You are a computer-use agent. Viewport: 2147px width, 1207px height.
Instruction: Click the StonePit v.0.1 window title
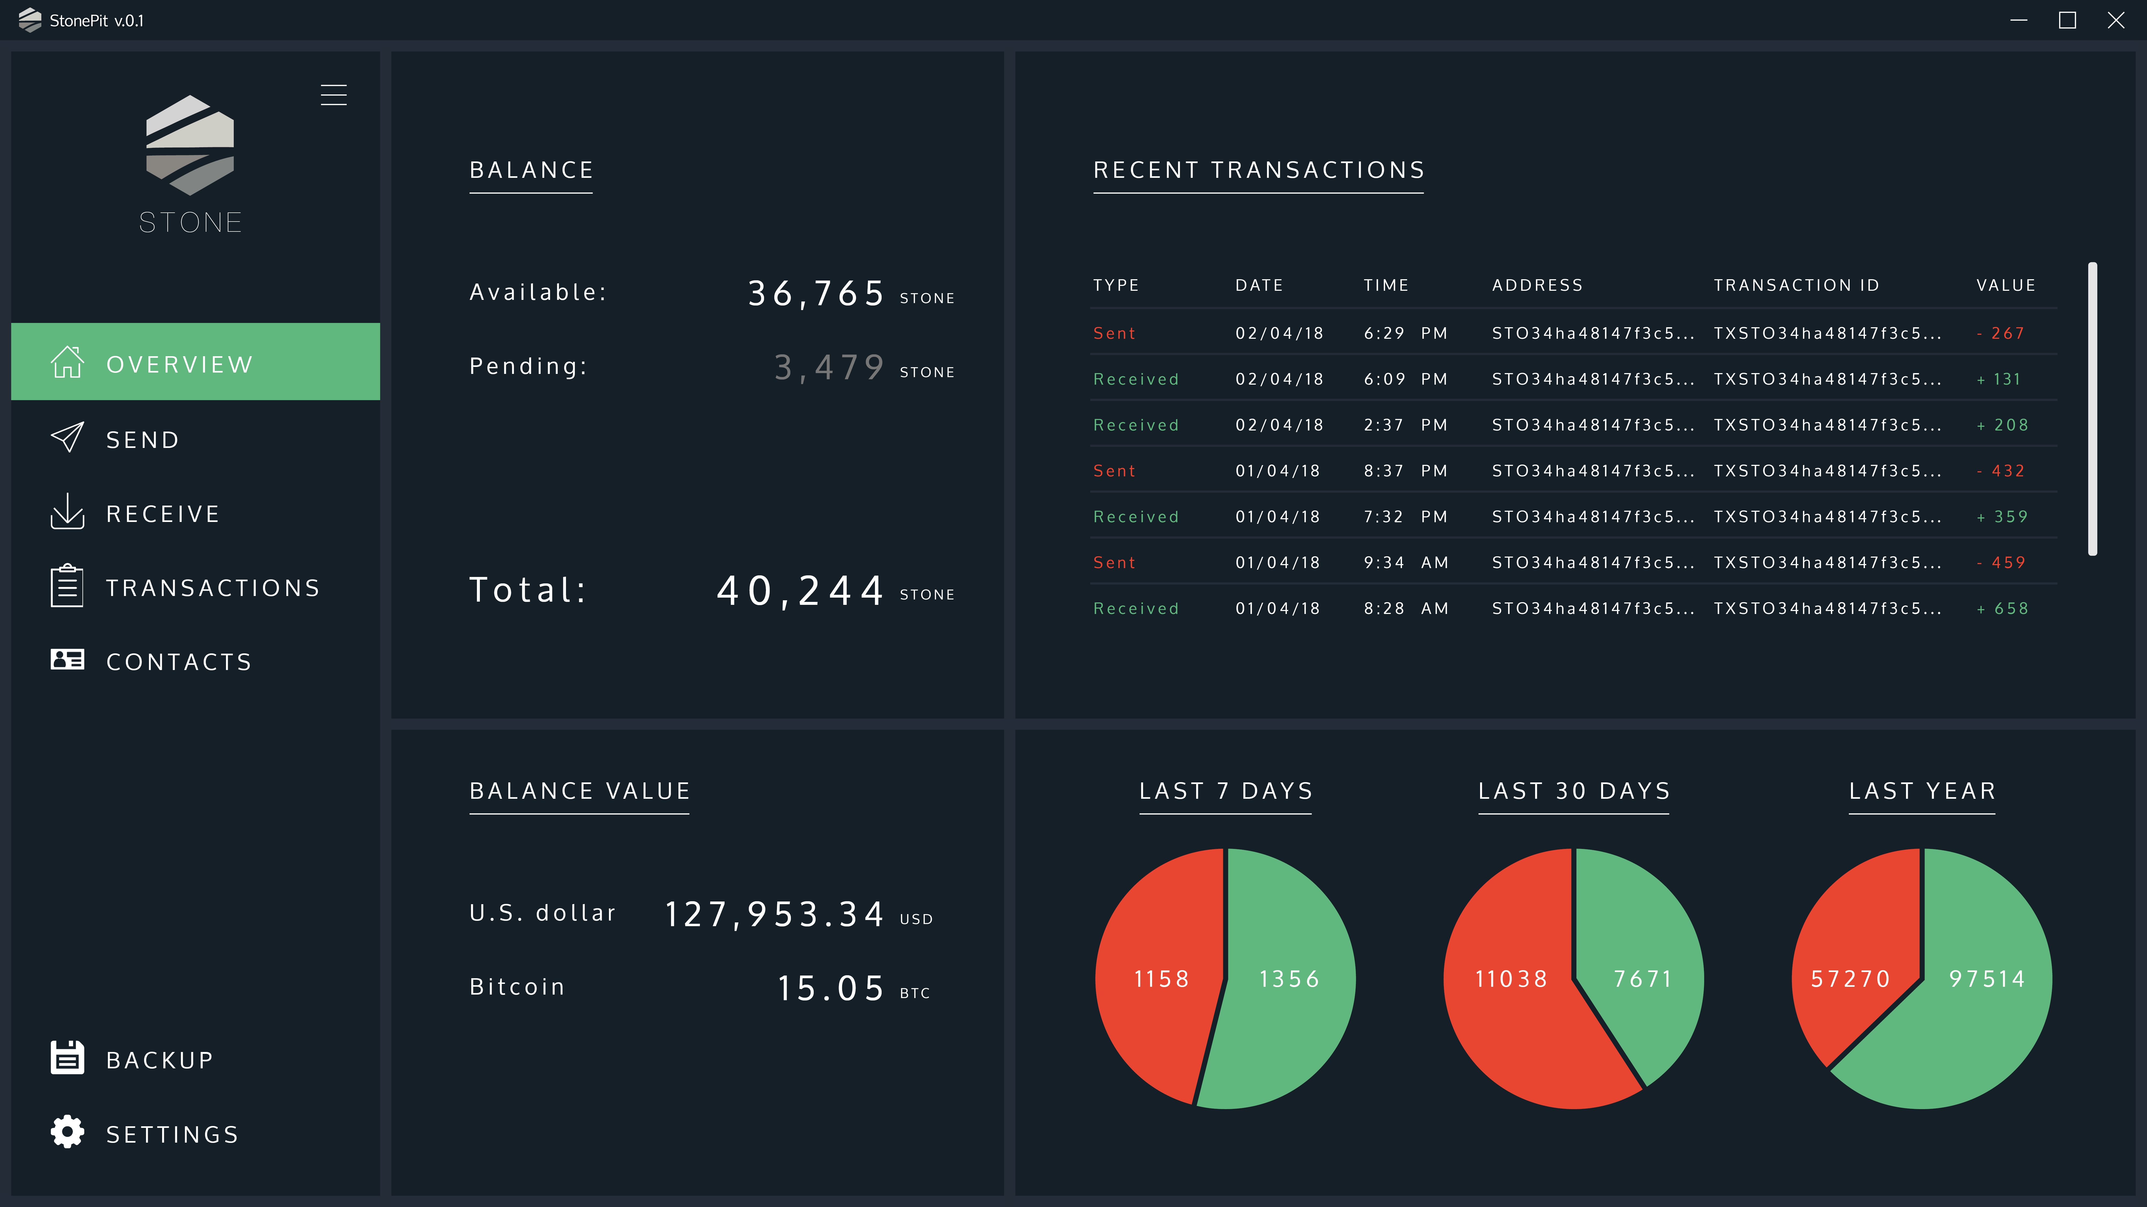coord(97,21)
